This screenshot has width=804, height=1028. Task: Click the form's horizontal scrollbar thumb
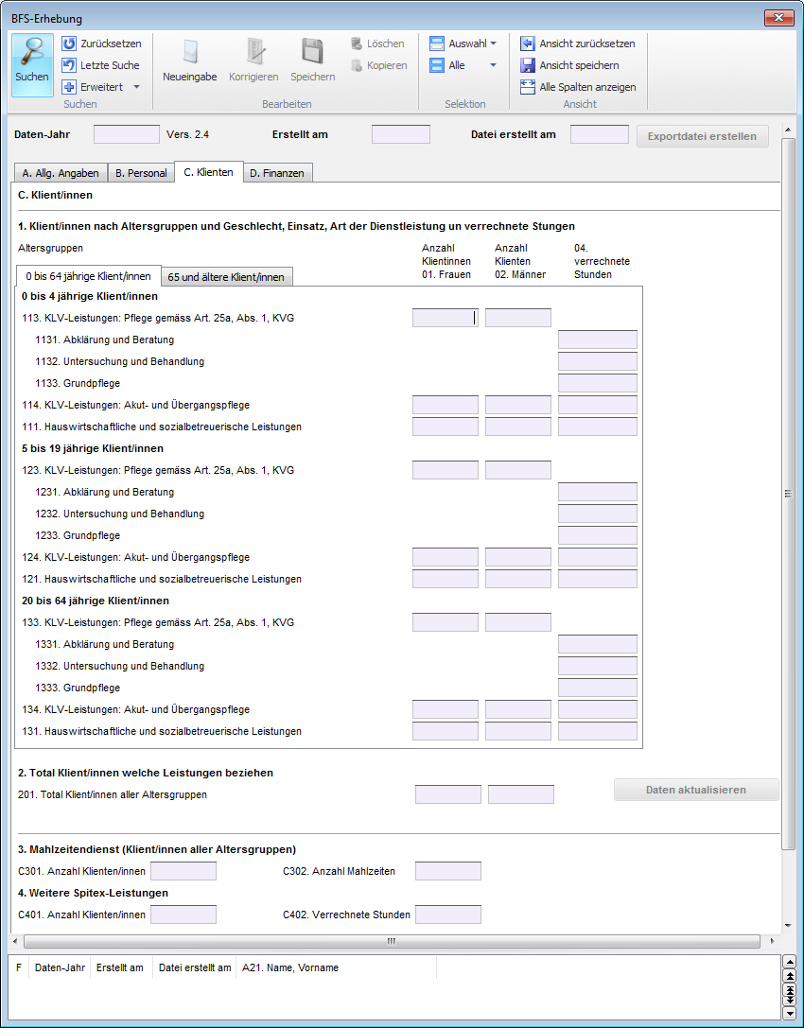tap(392, 941)
